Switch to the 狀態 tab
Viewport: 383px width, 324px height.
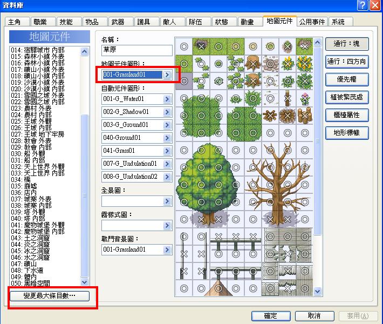(x=224, y=22)
